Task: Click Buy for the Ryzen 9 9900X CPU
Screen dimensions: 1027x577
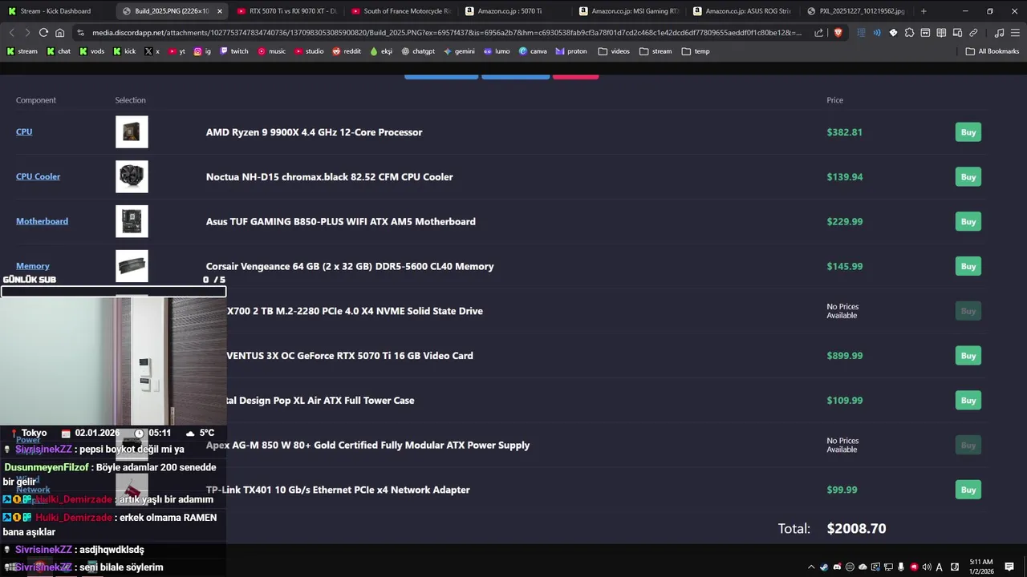Action: pos(968,132)
